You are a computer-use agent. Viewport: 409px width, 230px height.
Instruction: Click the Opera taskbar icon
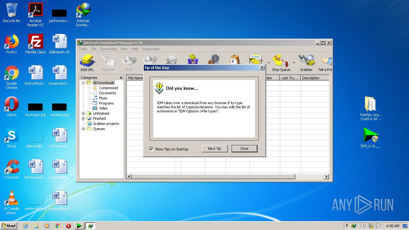tap(68, 226)
